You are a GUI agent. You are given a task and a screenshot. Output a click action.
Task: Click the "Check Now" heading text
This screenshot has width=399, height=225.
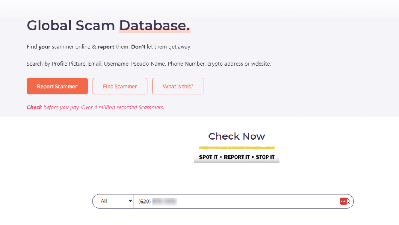(237, 136)
